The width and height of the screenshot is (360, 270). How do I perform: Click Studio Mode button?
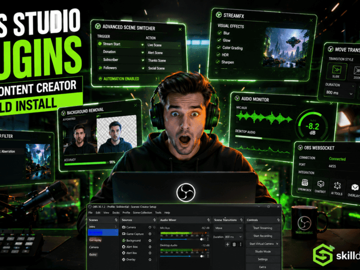[263, 251]
